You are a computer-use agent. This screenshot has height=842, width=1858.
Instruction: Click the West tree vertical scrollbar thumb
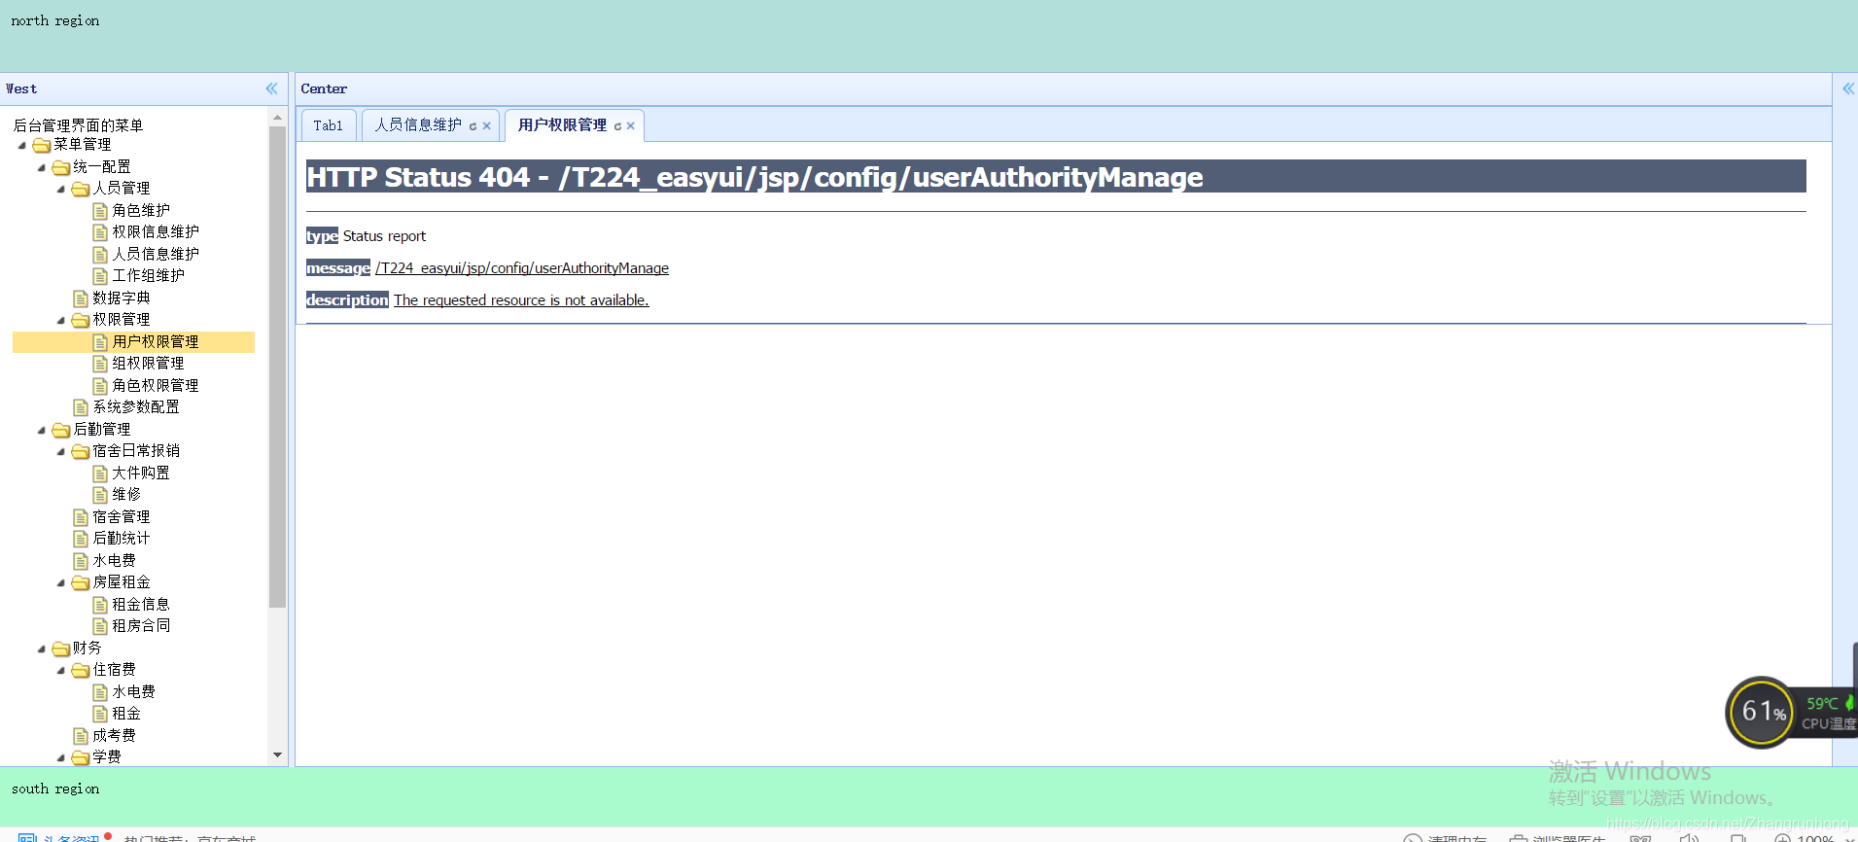(x=277, y=366)
